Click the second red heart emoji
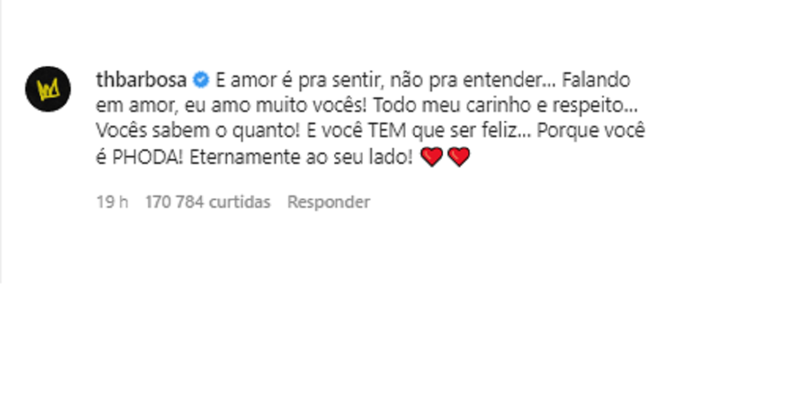The height and width of the screenshot is (400, 804). [x=459, y=157]
